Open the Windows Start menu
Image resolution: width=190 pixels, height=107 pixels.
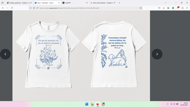coord(87,104)
